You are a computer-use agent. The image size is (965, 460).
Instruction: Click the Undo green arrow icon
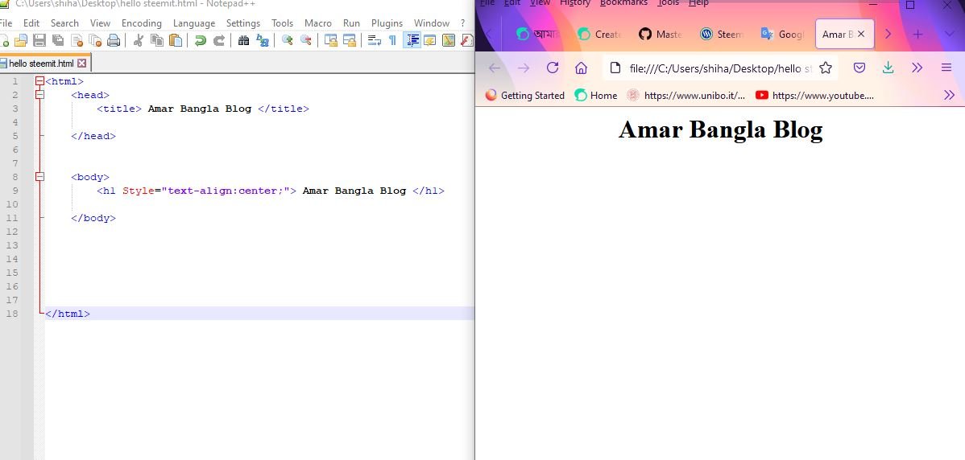tap(200, 40)
